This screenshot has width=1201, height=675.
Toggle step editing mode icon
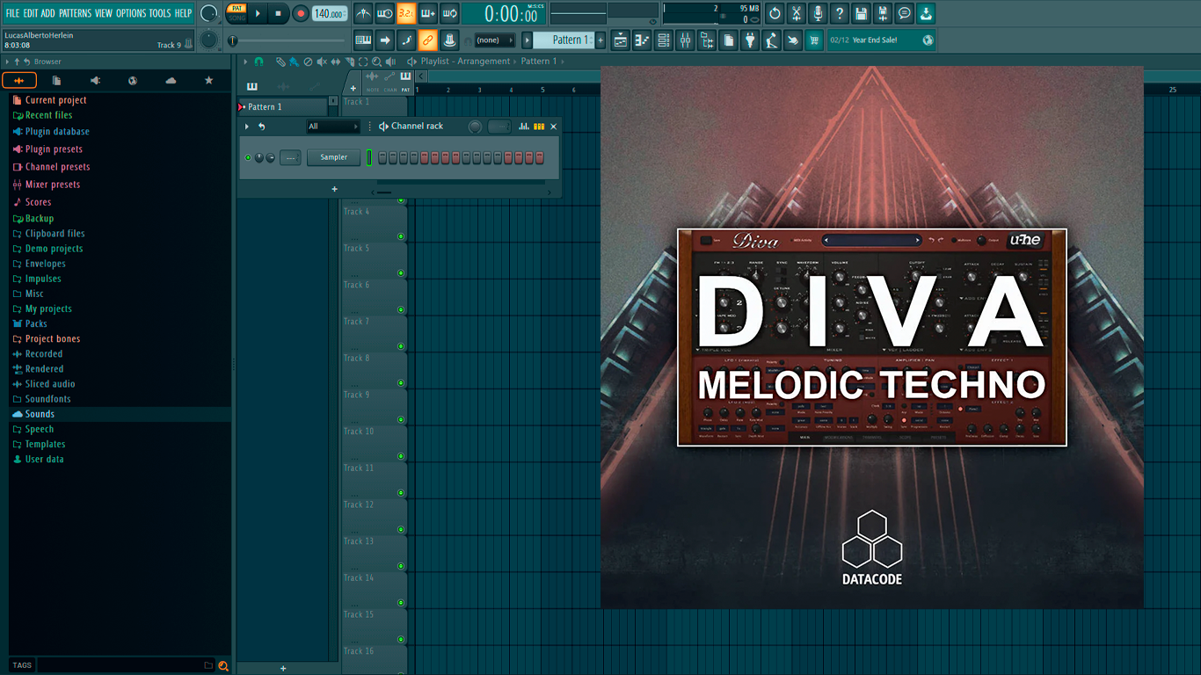point(406,40)
